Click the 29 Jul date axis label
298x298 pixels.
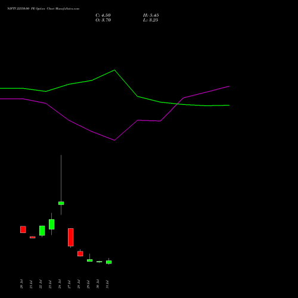(x=88, y=284)
